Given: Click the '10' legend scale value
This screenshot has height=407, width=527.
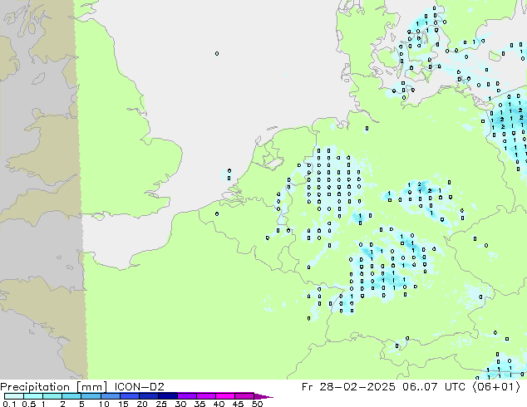Looking at the screenshot, I should [x=104, y=404].
